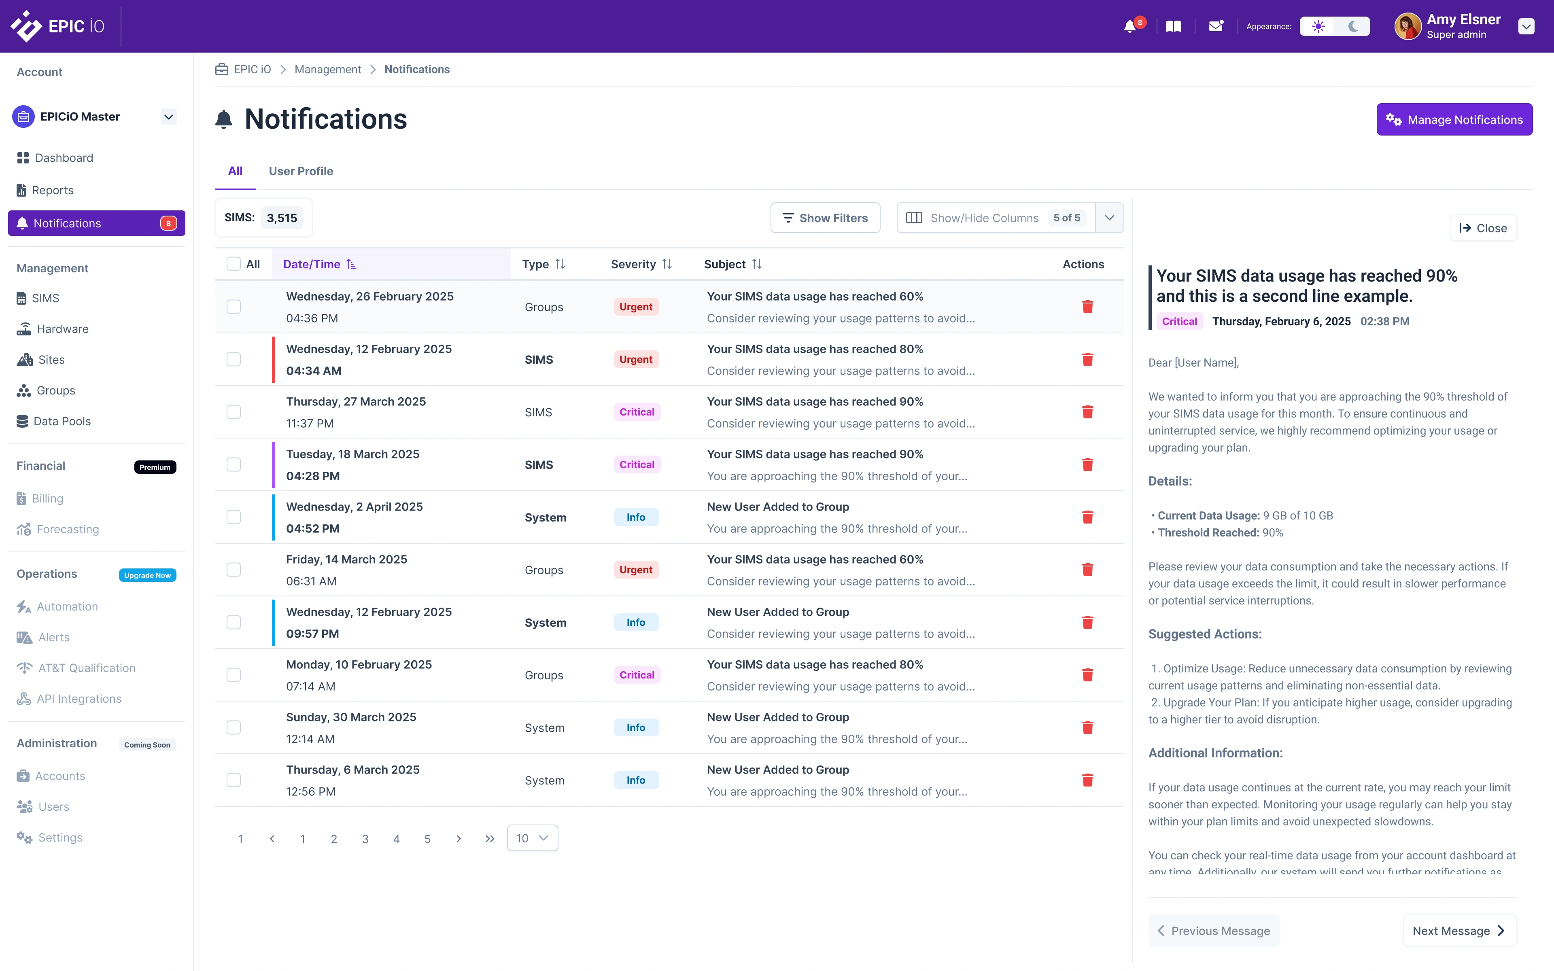
Task: Open rows per page dropdown showing 10
Action: [x=532, y=838]
